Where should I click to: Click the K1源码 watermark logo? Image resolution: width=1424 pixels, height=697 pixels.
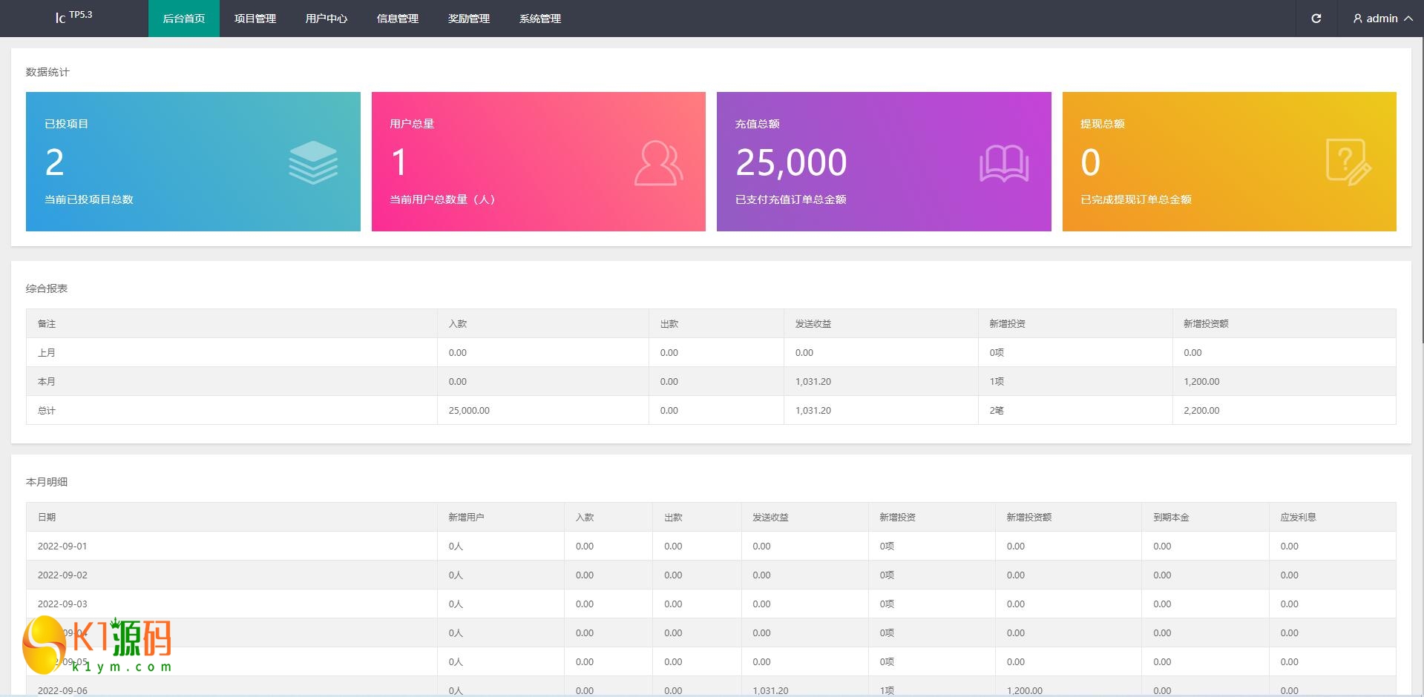coord(98,644)
